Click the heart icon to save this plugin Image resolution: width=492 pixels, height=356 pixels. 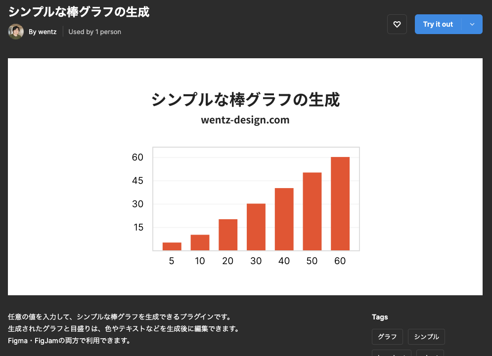[x=397, y=24]
